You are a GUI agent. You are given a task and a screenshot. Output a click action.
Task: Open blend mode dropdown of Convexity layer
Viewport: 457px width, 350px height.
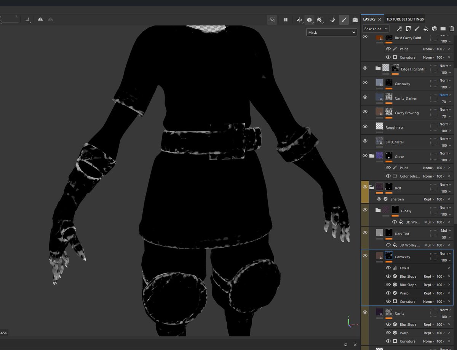[445, 254]
